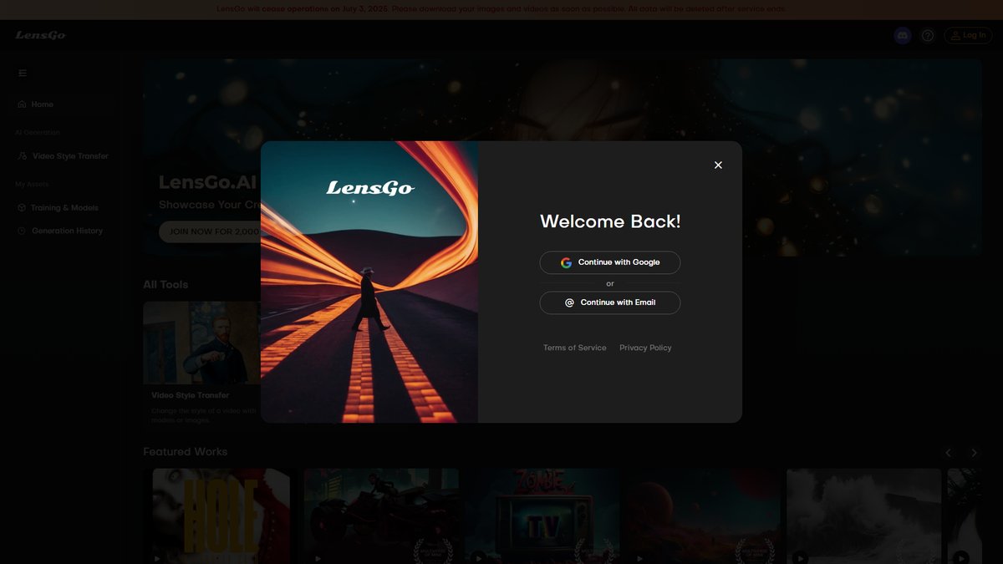Close the Welcome Back login dialog
The image size is (1003, 564).
(x=718, y=165)
